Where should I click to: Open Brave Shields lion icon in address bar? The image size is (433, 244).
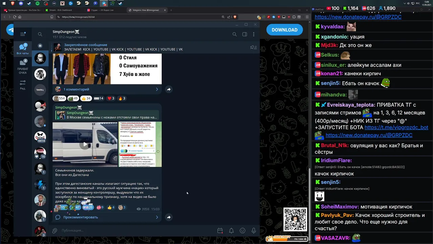235,17
